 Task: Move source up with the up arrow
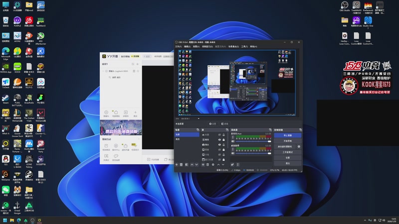218,165
